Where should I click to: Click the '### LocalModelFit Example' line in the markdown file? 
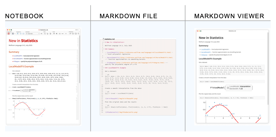pos(115,68)
